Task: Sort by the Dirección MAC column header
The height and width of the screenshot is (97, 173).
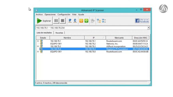Action: point(141,38)
